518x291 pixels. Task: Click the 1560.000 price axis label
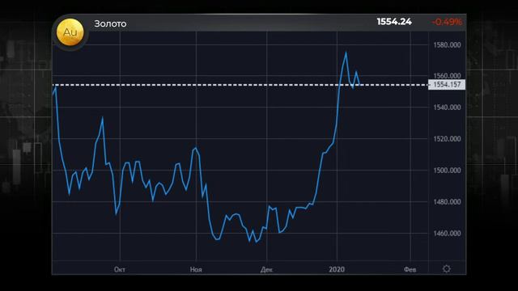point(447,76)
